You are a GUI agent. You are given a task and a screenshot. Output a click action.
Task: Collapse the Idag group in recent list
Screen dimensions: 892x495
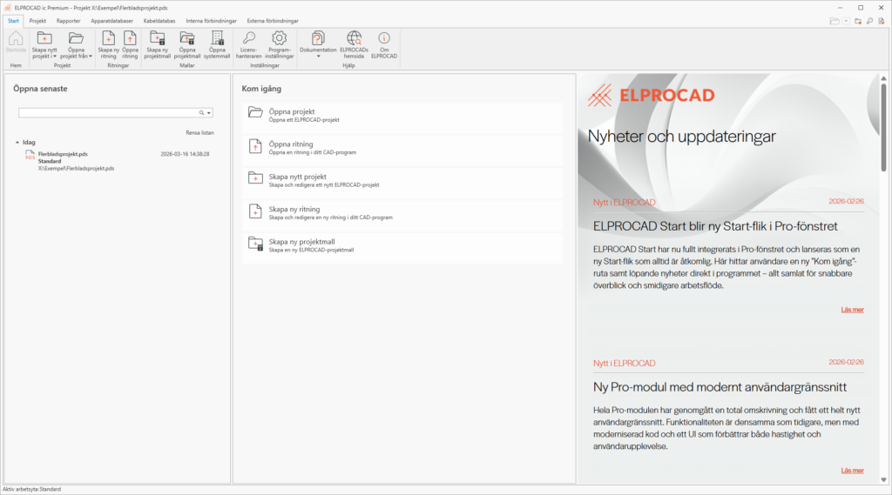[x=17, y=142]
